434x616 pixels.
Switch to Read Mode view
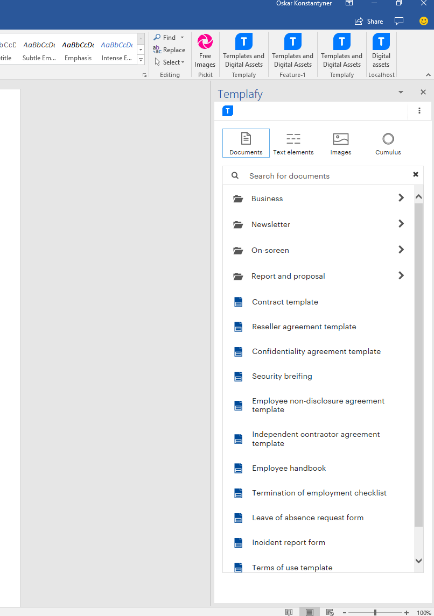click(x=289, y=612)
